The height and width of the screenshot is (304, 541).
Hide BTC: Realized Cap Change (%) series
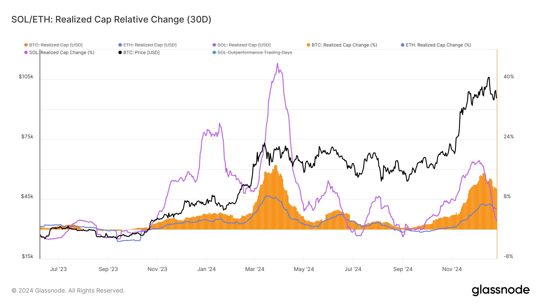(x=342, y=45)
